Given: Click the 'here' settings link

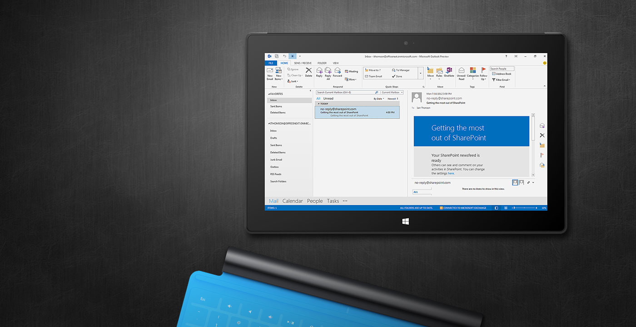Looking at the screenshot, I should pos(451,173).
